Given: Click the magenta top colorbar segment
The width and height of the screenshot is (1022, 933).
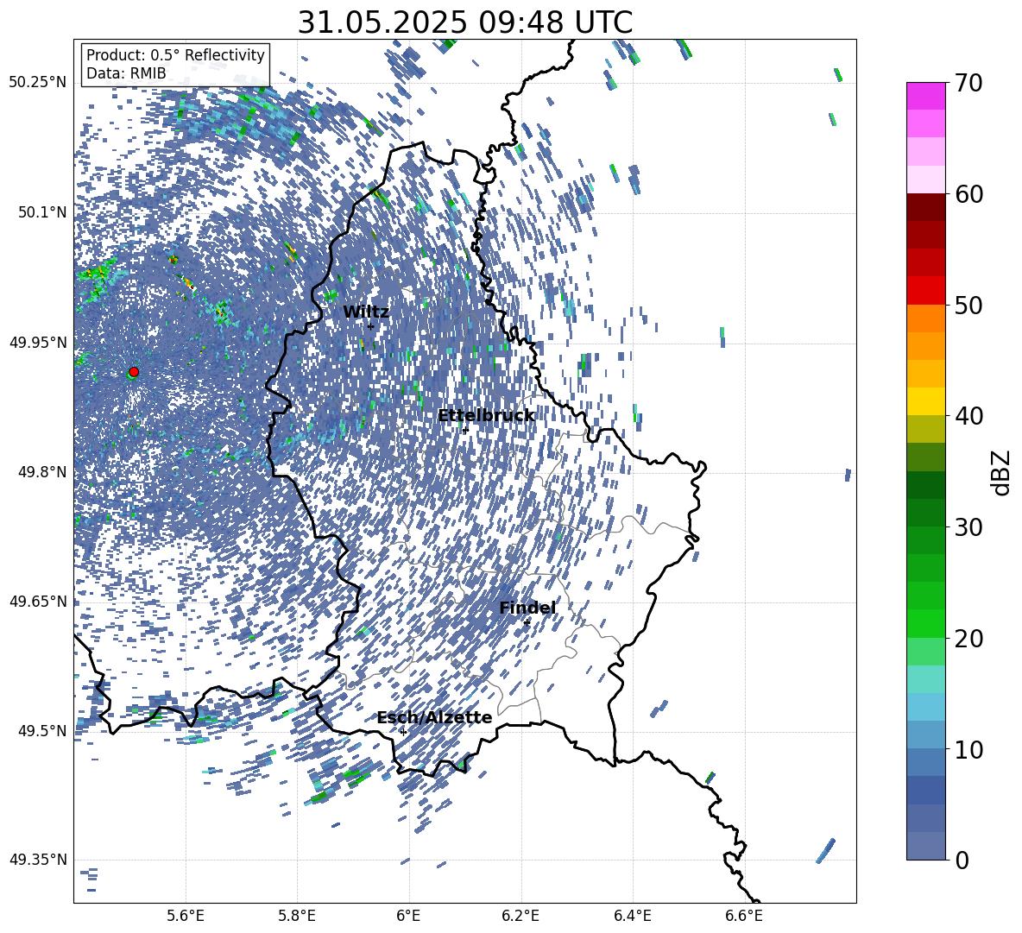Looking at the screenshot, I should (x=925, y=96).
